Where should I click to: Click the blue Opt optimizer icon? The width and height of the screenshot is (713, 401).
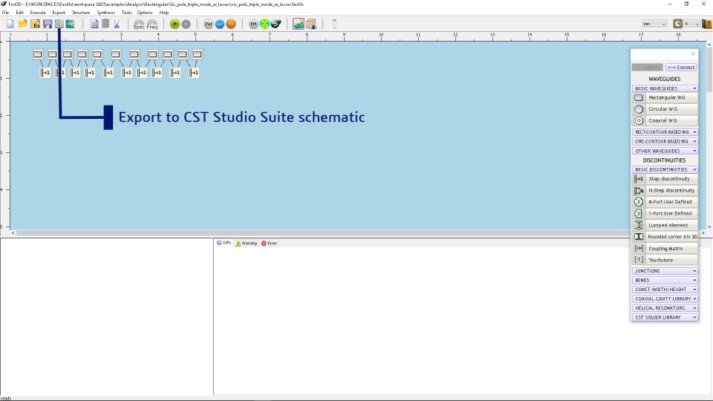[220, 24]
